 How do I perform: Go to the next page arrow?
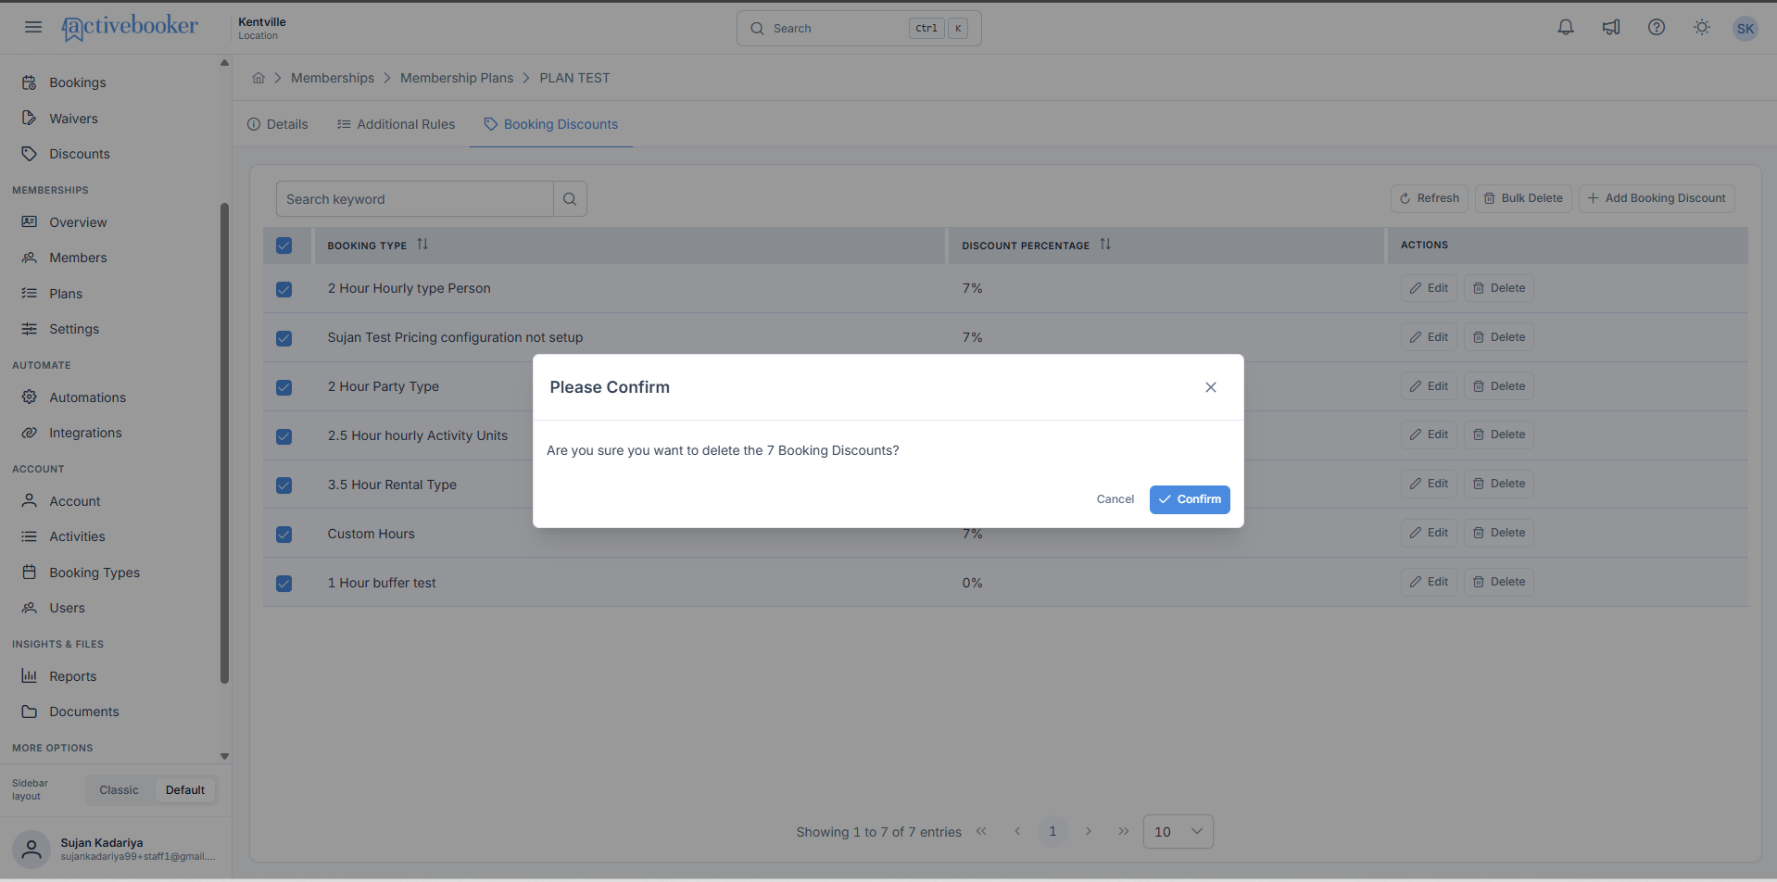[x=1089, y=832]
